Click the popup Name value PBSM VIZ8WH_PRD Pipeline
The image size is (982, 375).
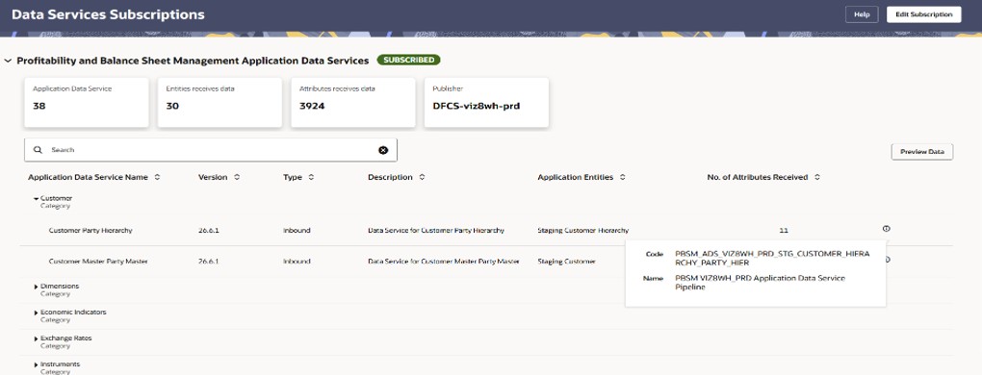[760, 283]
